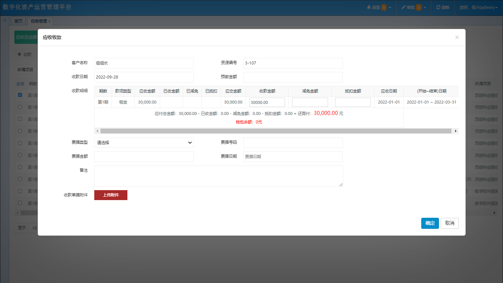Expand the caret next to the 消息 badge

point(390,7)
